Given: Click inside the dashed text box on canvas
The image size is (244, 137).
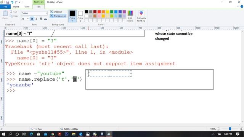Looking at the screenshot, I should pos(109,73).
